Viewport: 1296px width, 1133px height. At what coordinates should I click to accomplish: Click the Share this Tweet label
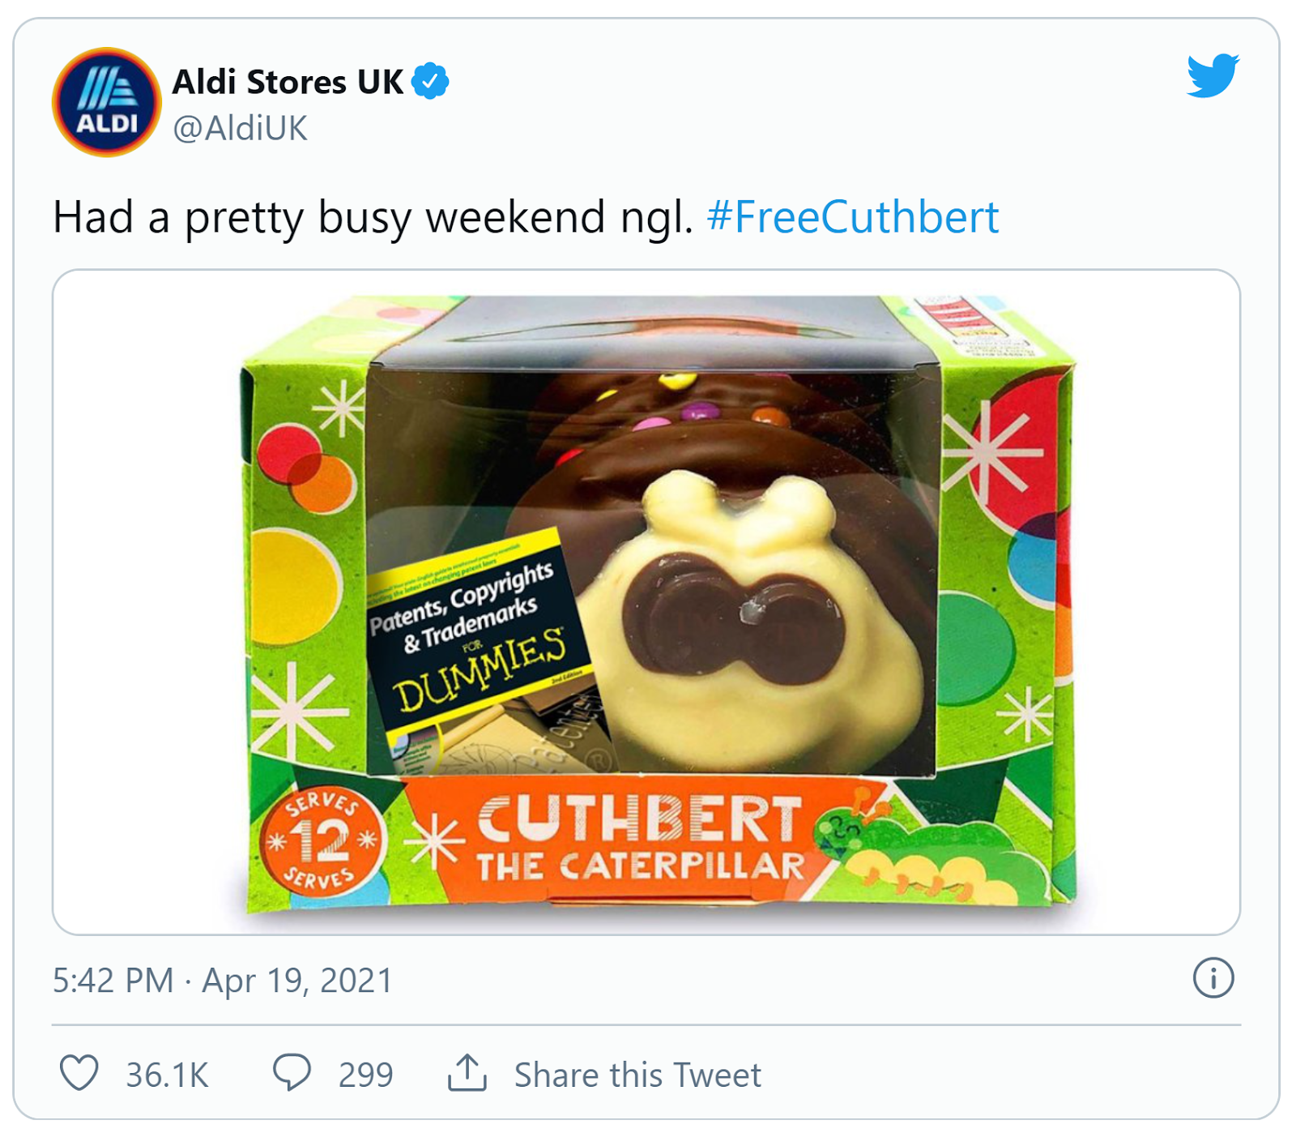tap(637, 1075)
